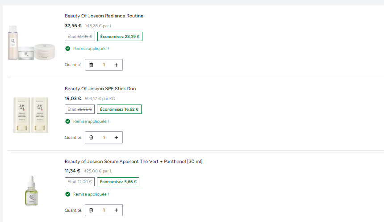384x222 pixels.
Task: Click green check icon under Radiance Routine
Action: coord(67,49)
